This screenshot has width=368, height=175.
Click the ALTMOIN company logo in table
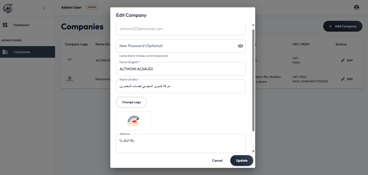(x=70, y=60)
